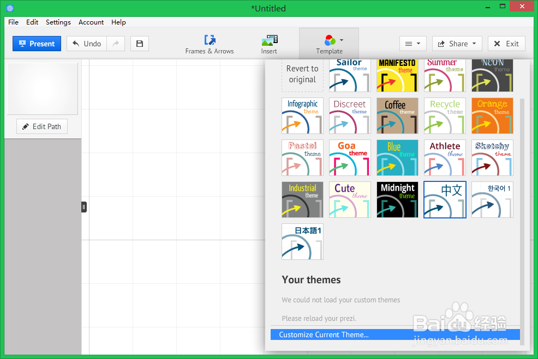The image size is (538, 359).
Task: Click the Edit Path button
Action: 42,126
